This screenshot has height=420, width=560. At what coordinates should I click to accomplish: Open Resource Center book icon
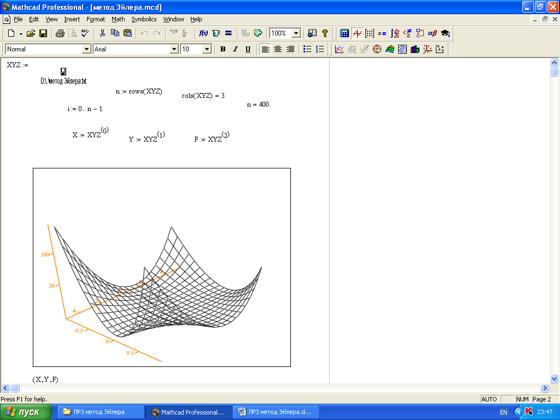(x=312, y=33)
